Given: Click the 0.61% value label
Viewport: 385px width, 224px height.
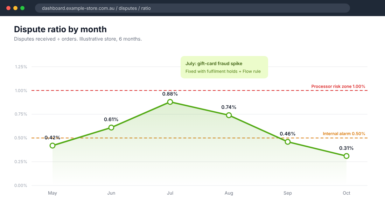Looking at the screenshot, I should click(111, 119).
